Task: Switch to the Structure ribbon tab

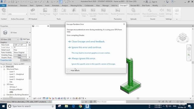Action: (24, 5)
